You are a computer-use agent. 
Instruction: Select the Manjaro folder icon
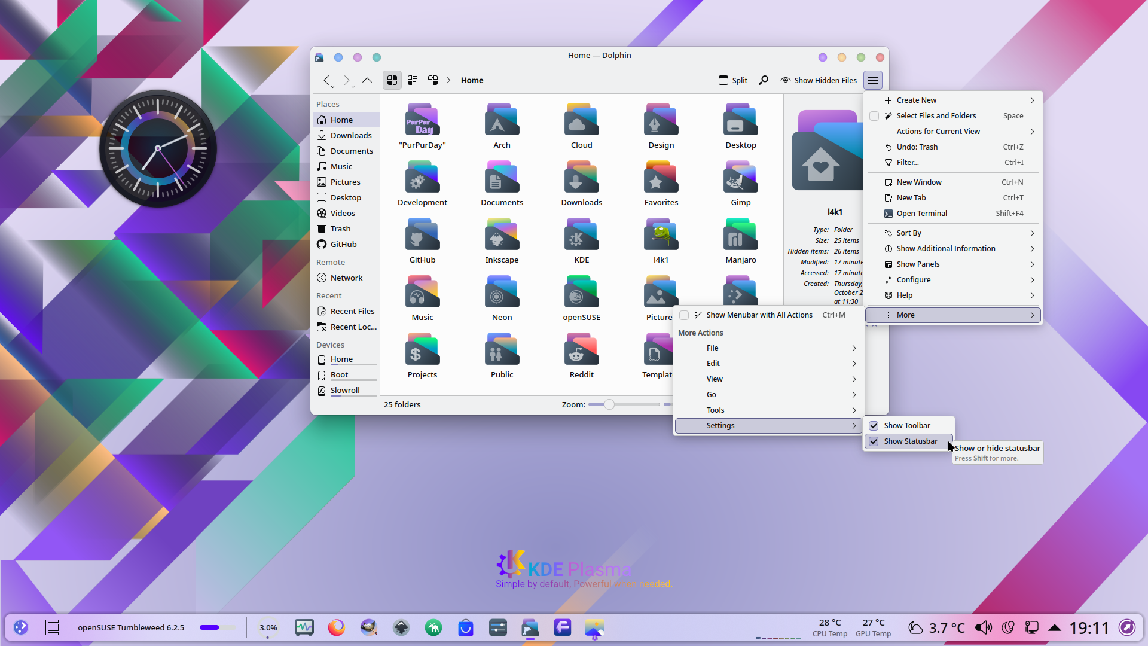coord(740,234)
